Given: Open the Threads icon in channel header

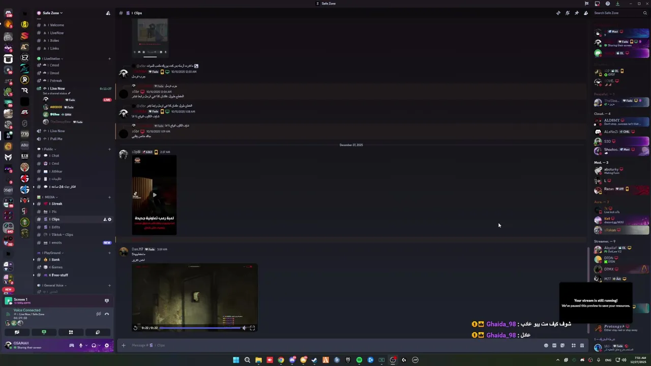Looking at the screenshot, I should [x=558, y=13].
